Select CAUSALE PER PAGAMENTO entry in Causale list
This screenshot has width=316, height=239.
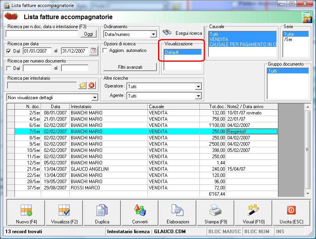pos(242,45)
